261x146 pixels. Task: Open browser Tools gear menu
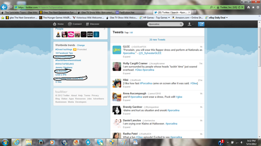pos(258,7)
